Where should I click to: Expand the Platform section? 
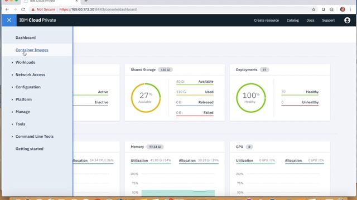[x=23, y=99]
